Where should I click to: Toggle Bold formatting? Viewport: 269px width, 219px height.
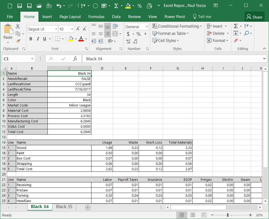click(31, 39)
